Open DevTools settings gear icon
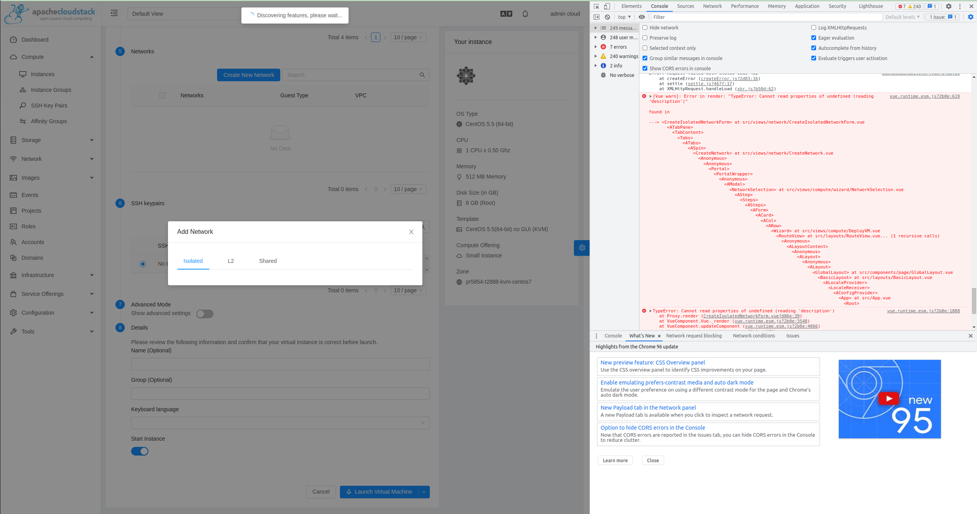 (x=948, y=6)
